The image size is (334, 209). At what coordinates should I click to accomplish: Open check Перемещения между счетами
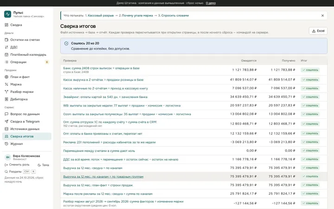[x=99, y=151]
